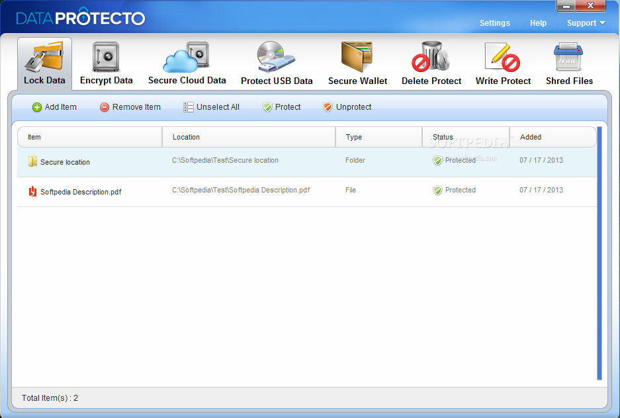Open the Secure Cloud Data cloud icon
The width and height of the screenshot is (620, 418).
click(186, 58)
